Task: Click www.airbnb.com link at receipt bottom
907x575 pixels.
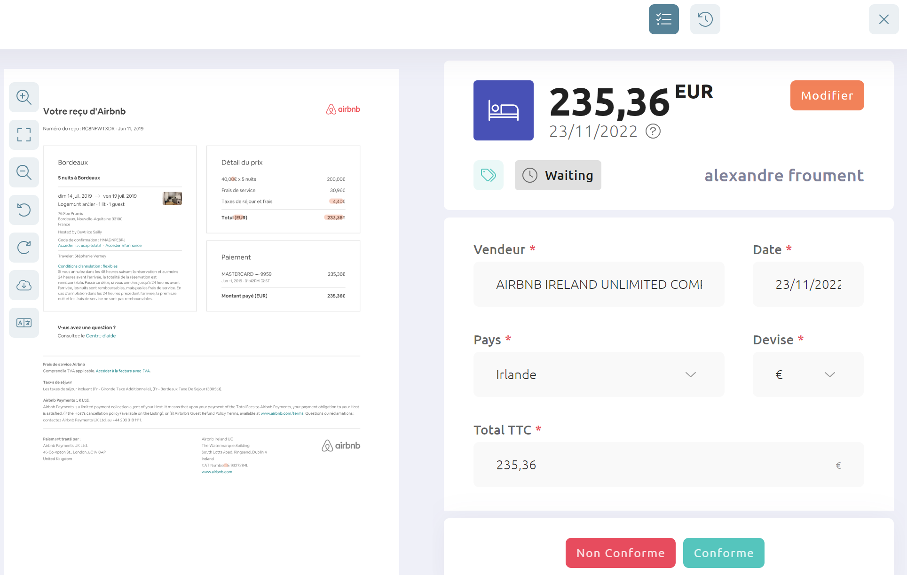Action: (x=217, y=472)
